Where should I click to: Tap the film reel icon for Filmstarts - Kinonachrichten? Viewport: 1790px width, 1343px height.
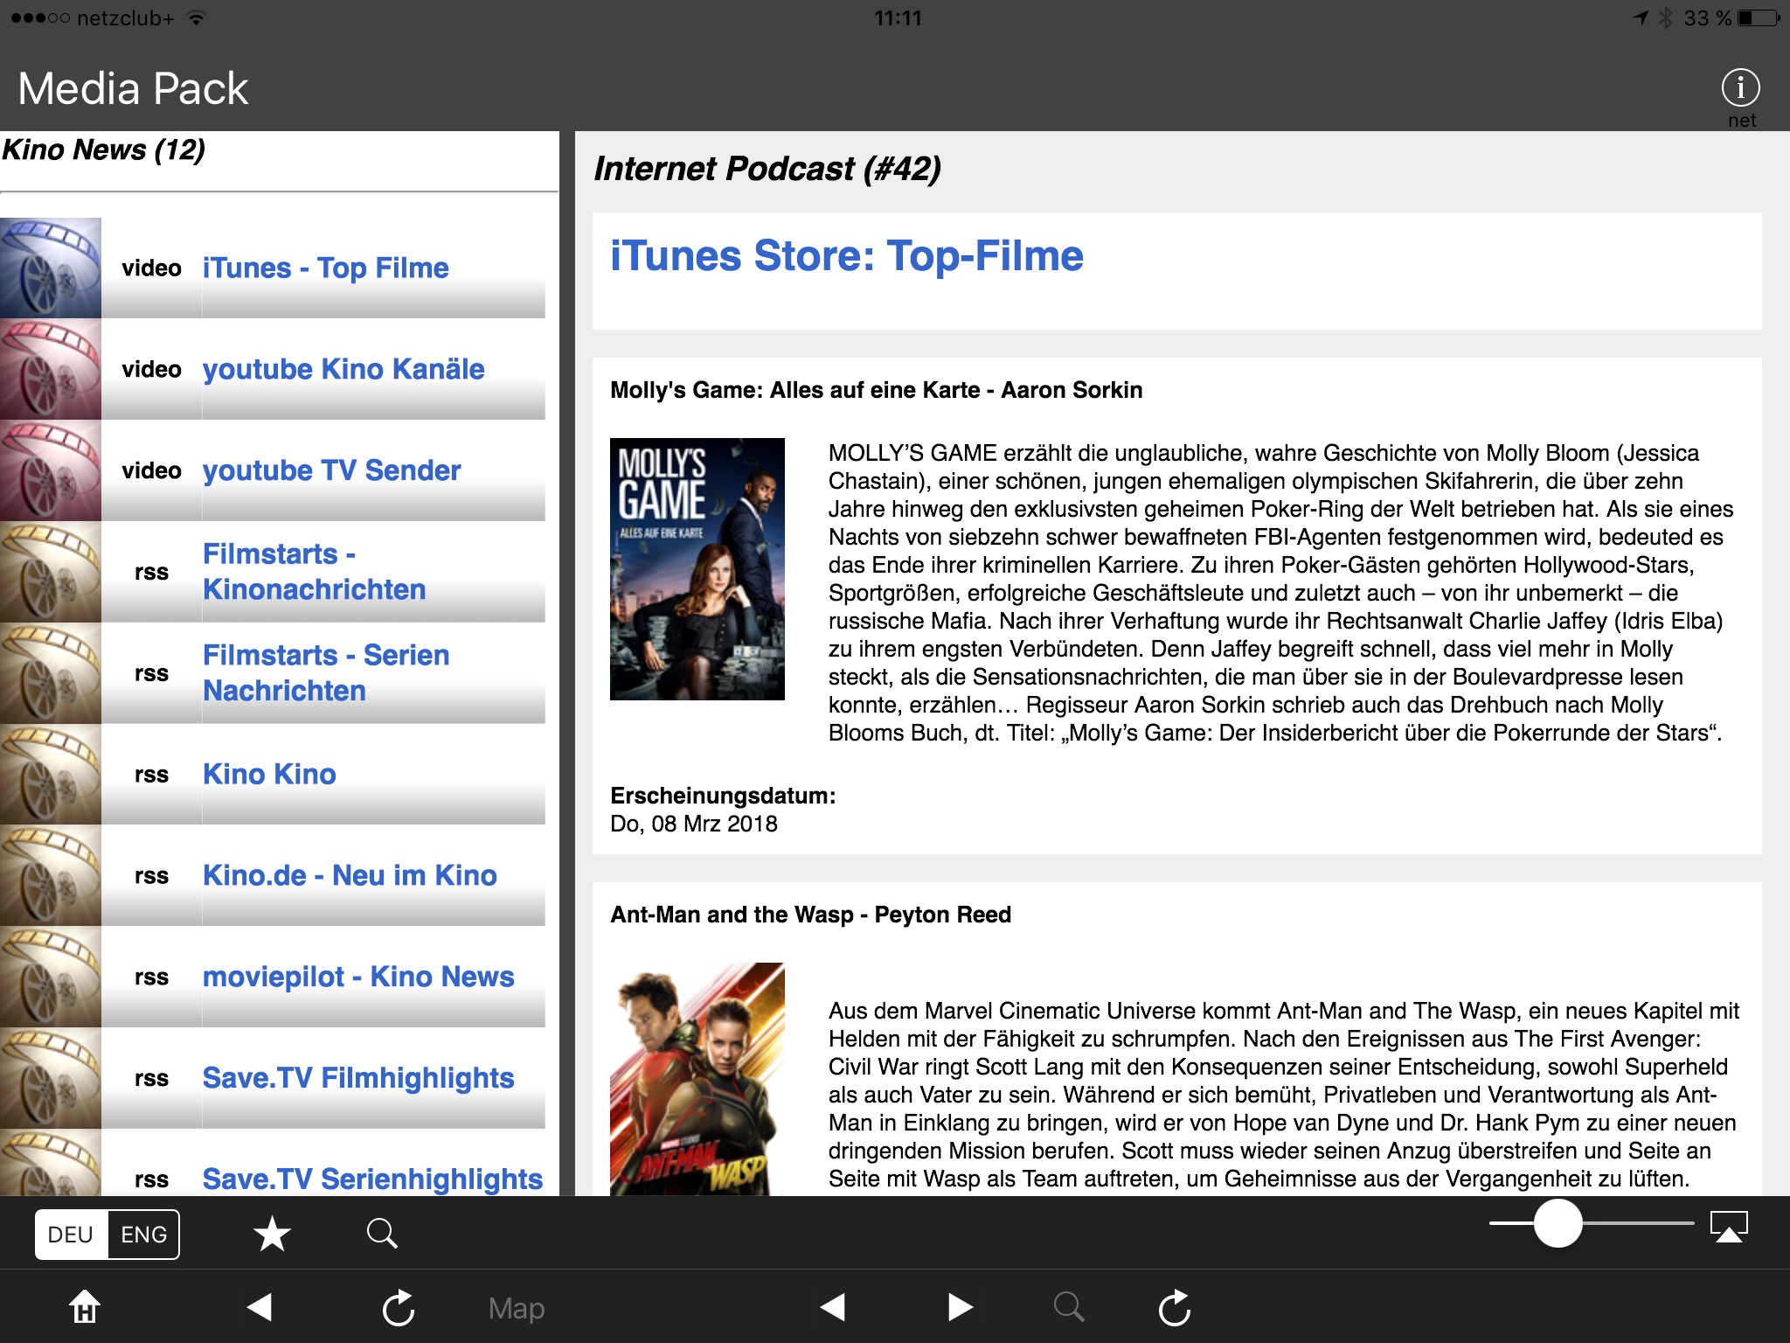pyautogui.click(x=51, y=572)
